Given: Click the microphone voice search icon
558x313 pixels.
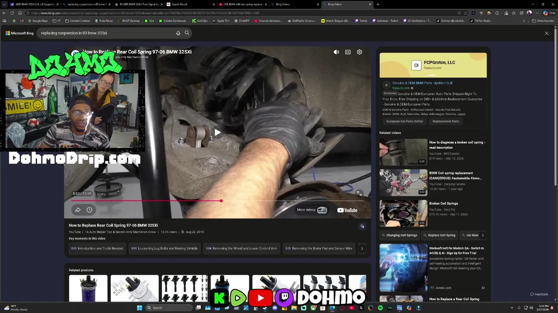Looking at the screenshot, I should [x=178, y=33].
